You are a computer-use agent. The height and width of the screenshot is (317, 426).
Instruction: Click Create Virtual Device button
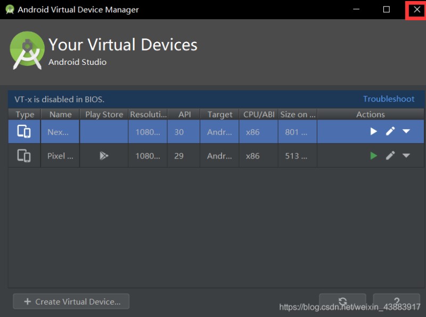[71, 302]
